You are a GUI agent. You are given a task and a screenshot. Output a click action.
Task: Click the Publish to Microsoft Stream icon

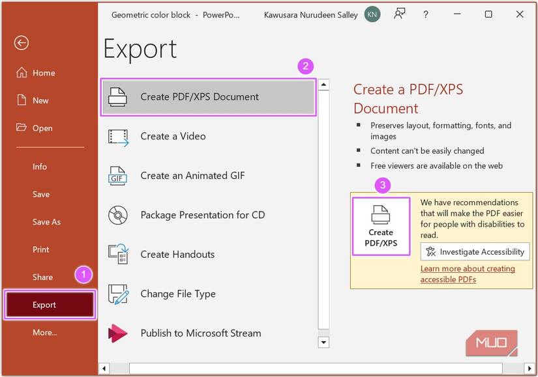coord(118,333)
